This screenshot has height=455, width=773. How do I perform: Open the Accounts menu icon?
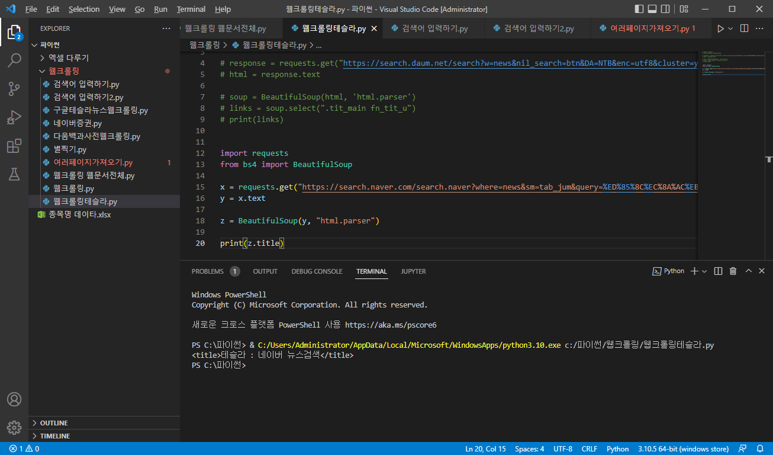coord(14,399)
